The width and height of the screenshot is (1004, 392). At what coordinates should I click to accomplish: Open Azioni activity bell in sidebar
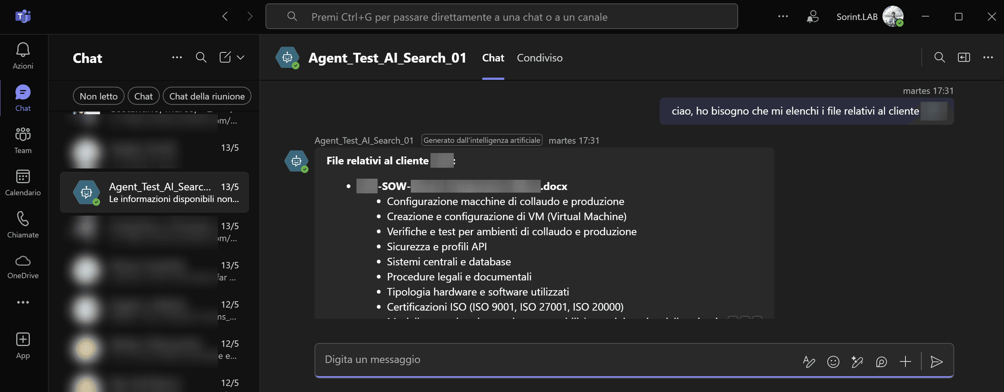pos(23,56)
